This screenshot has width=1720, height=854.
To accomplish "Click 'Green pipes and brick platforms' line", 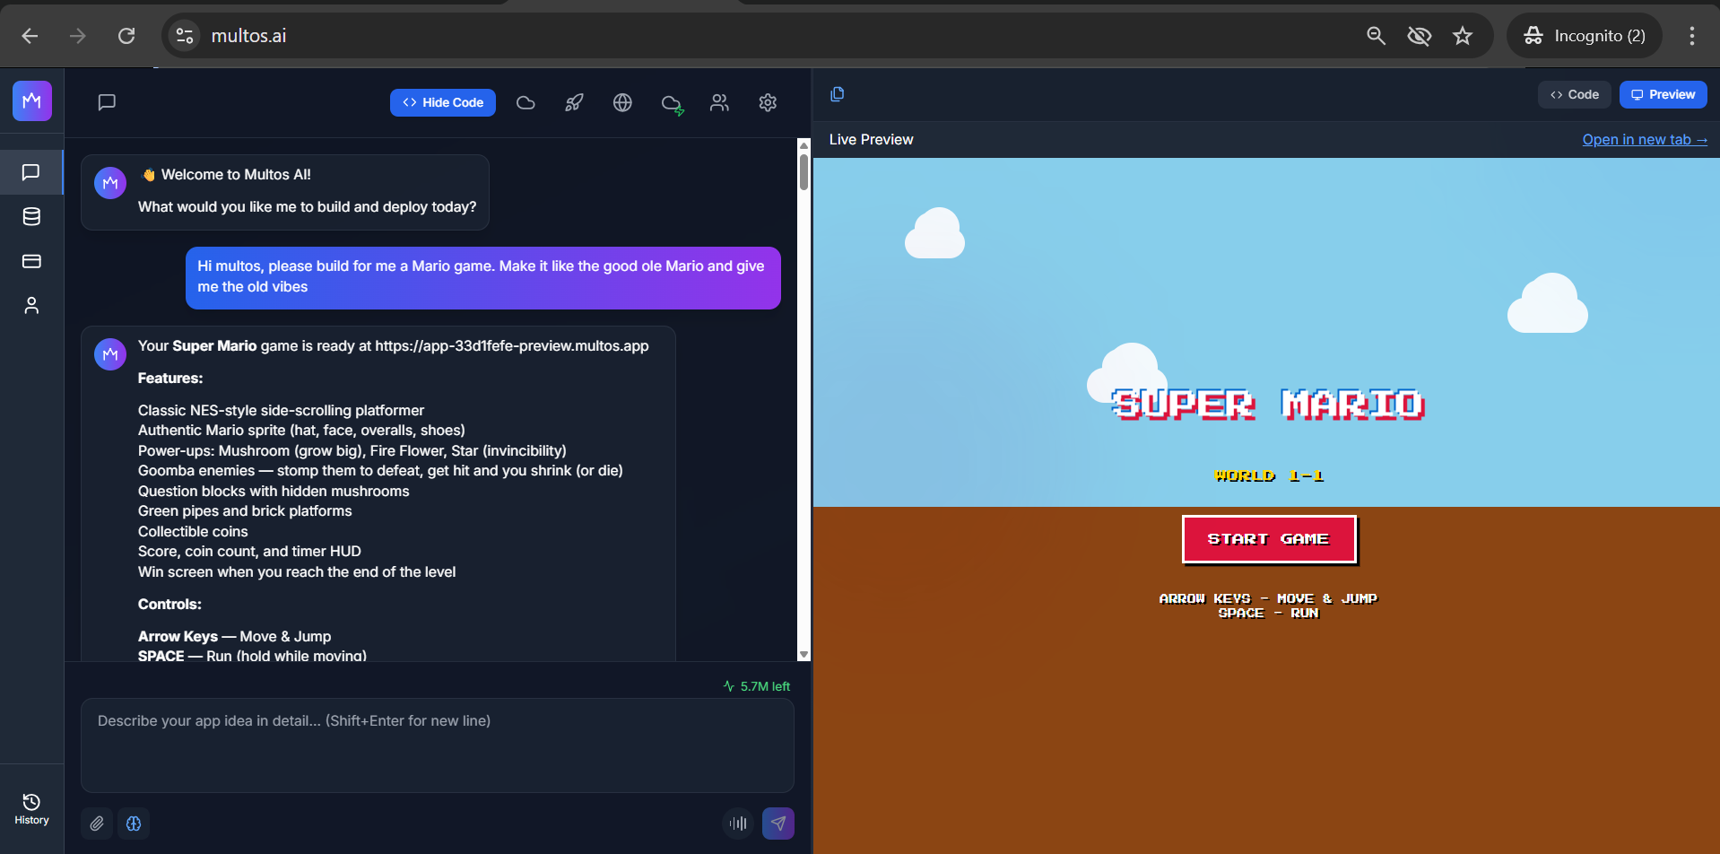I will coord(245,510).
